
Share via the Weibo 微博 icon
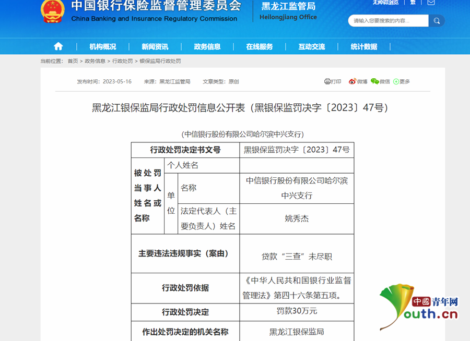pyautogui.click(x=352, y=81)
